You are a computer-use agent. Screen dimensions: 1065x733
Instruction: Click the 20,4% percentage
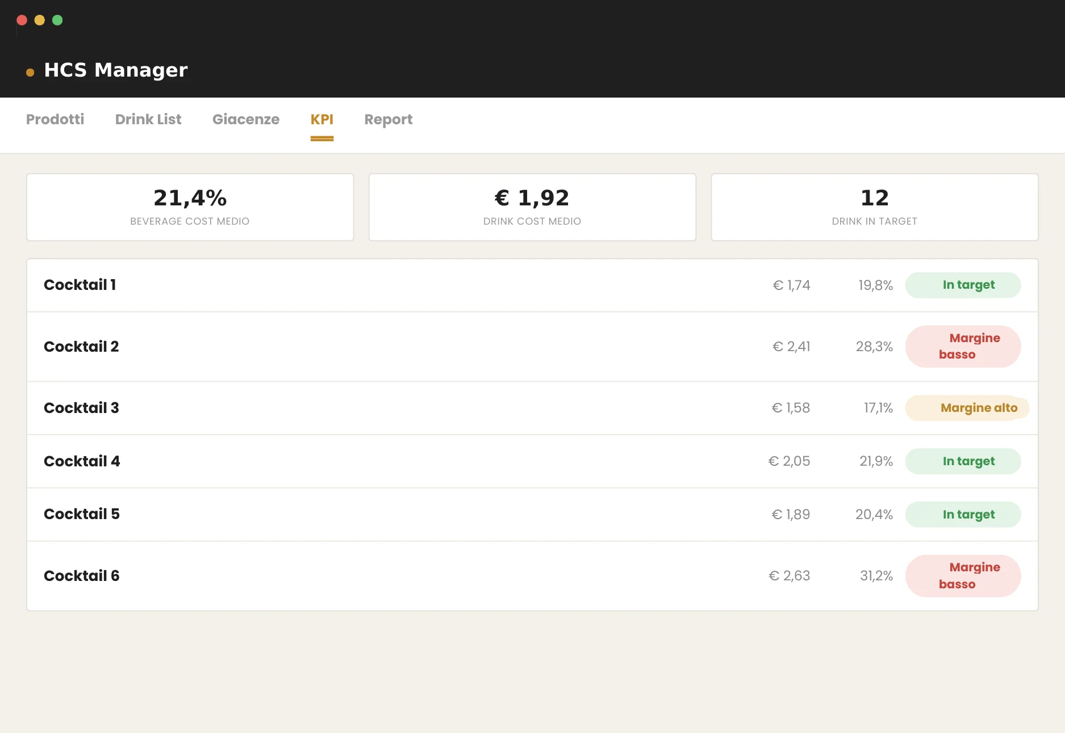(874, 515)
